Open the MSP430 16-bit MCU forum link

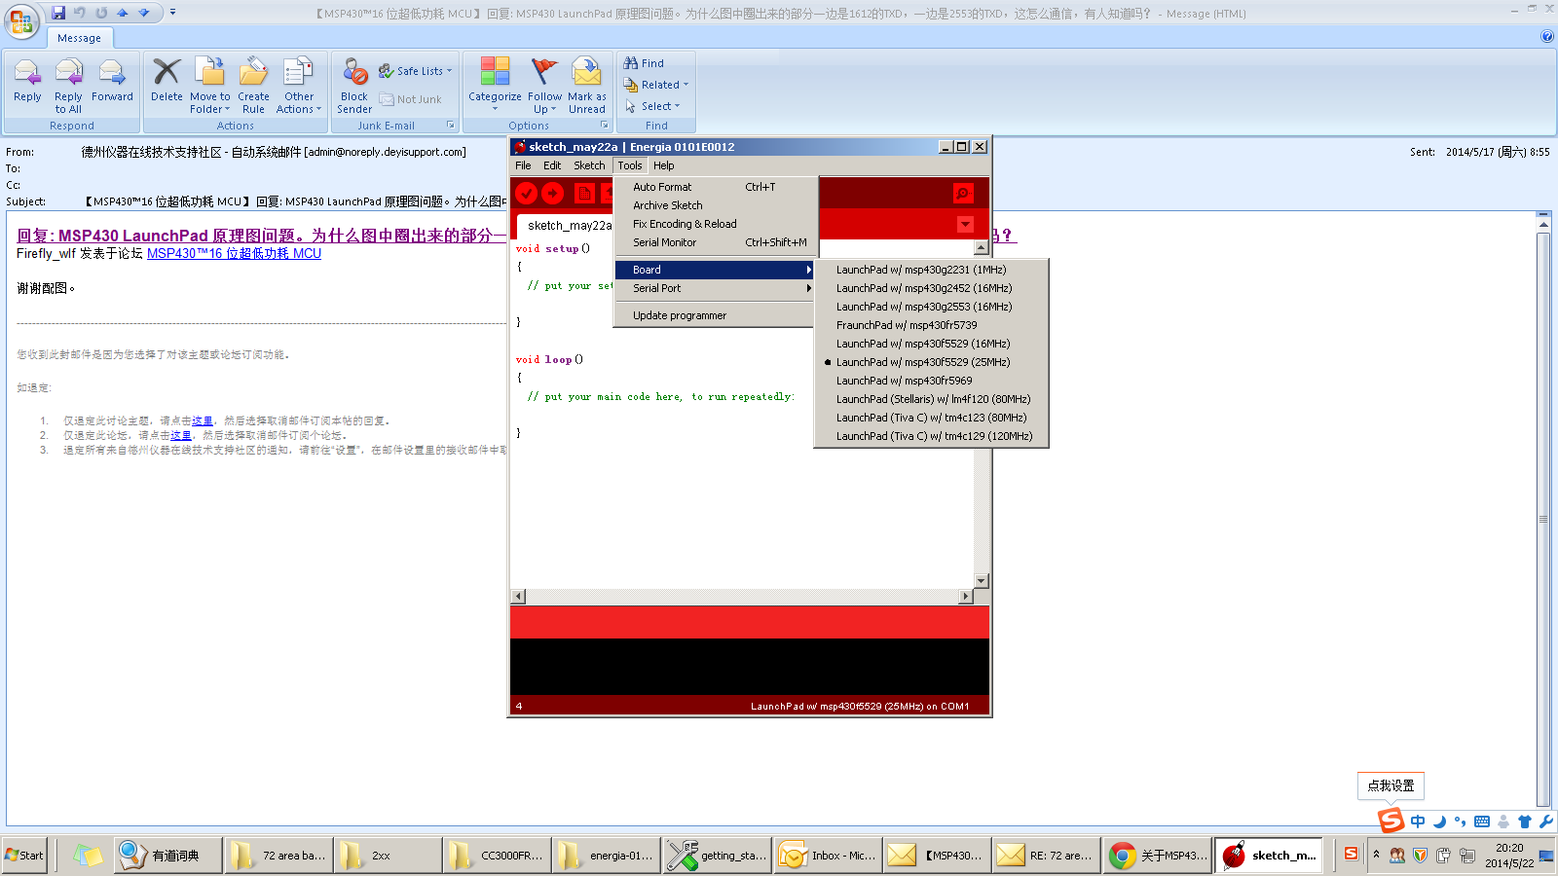tap(234, 253)
